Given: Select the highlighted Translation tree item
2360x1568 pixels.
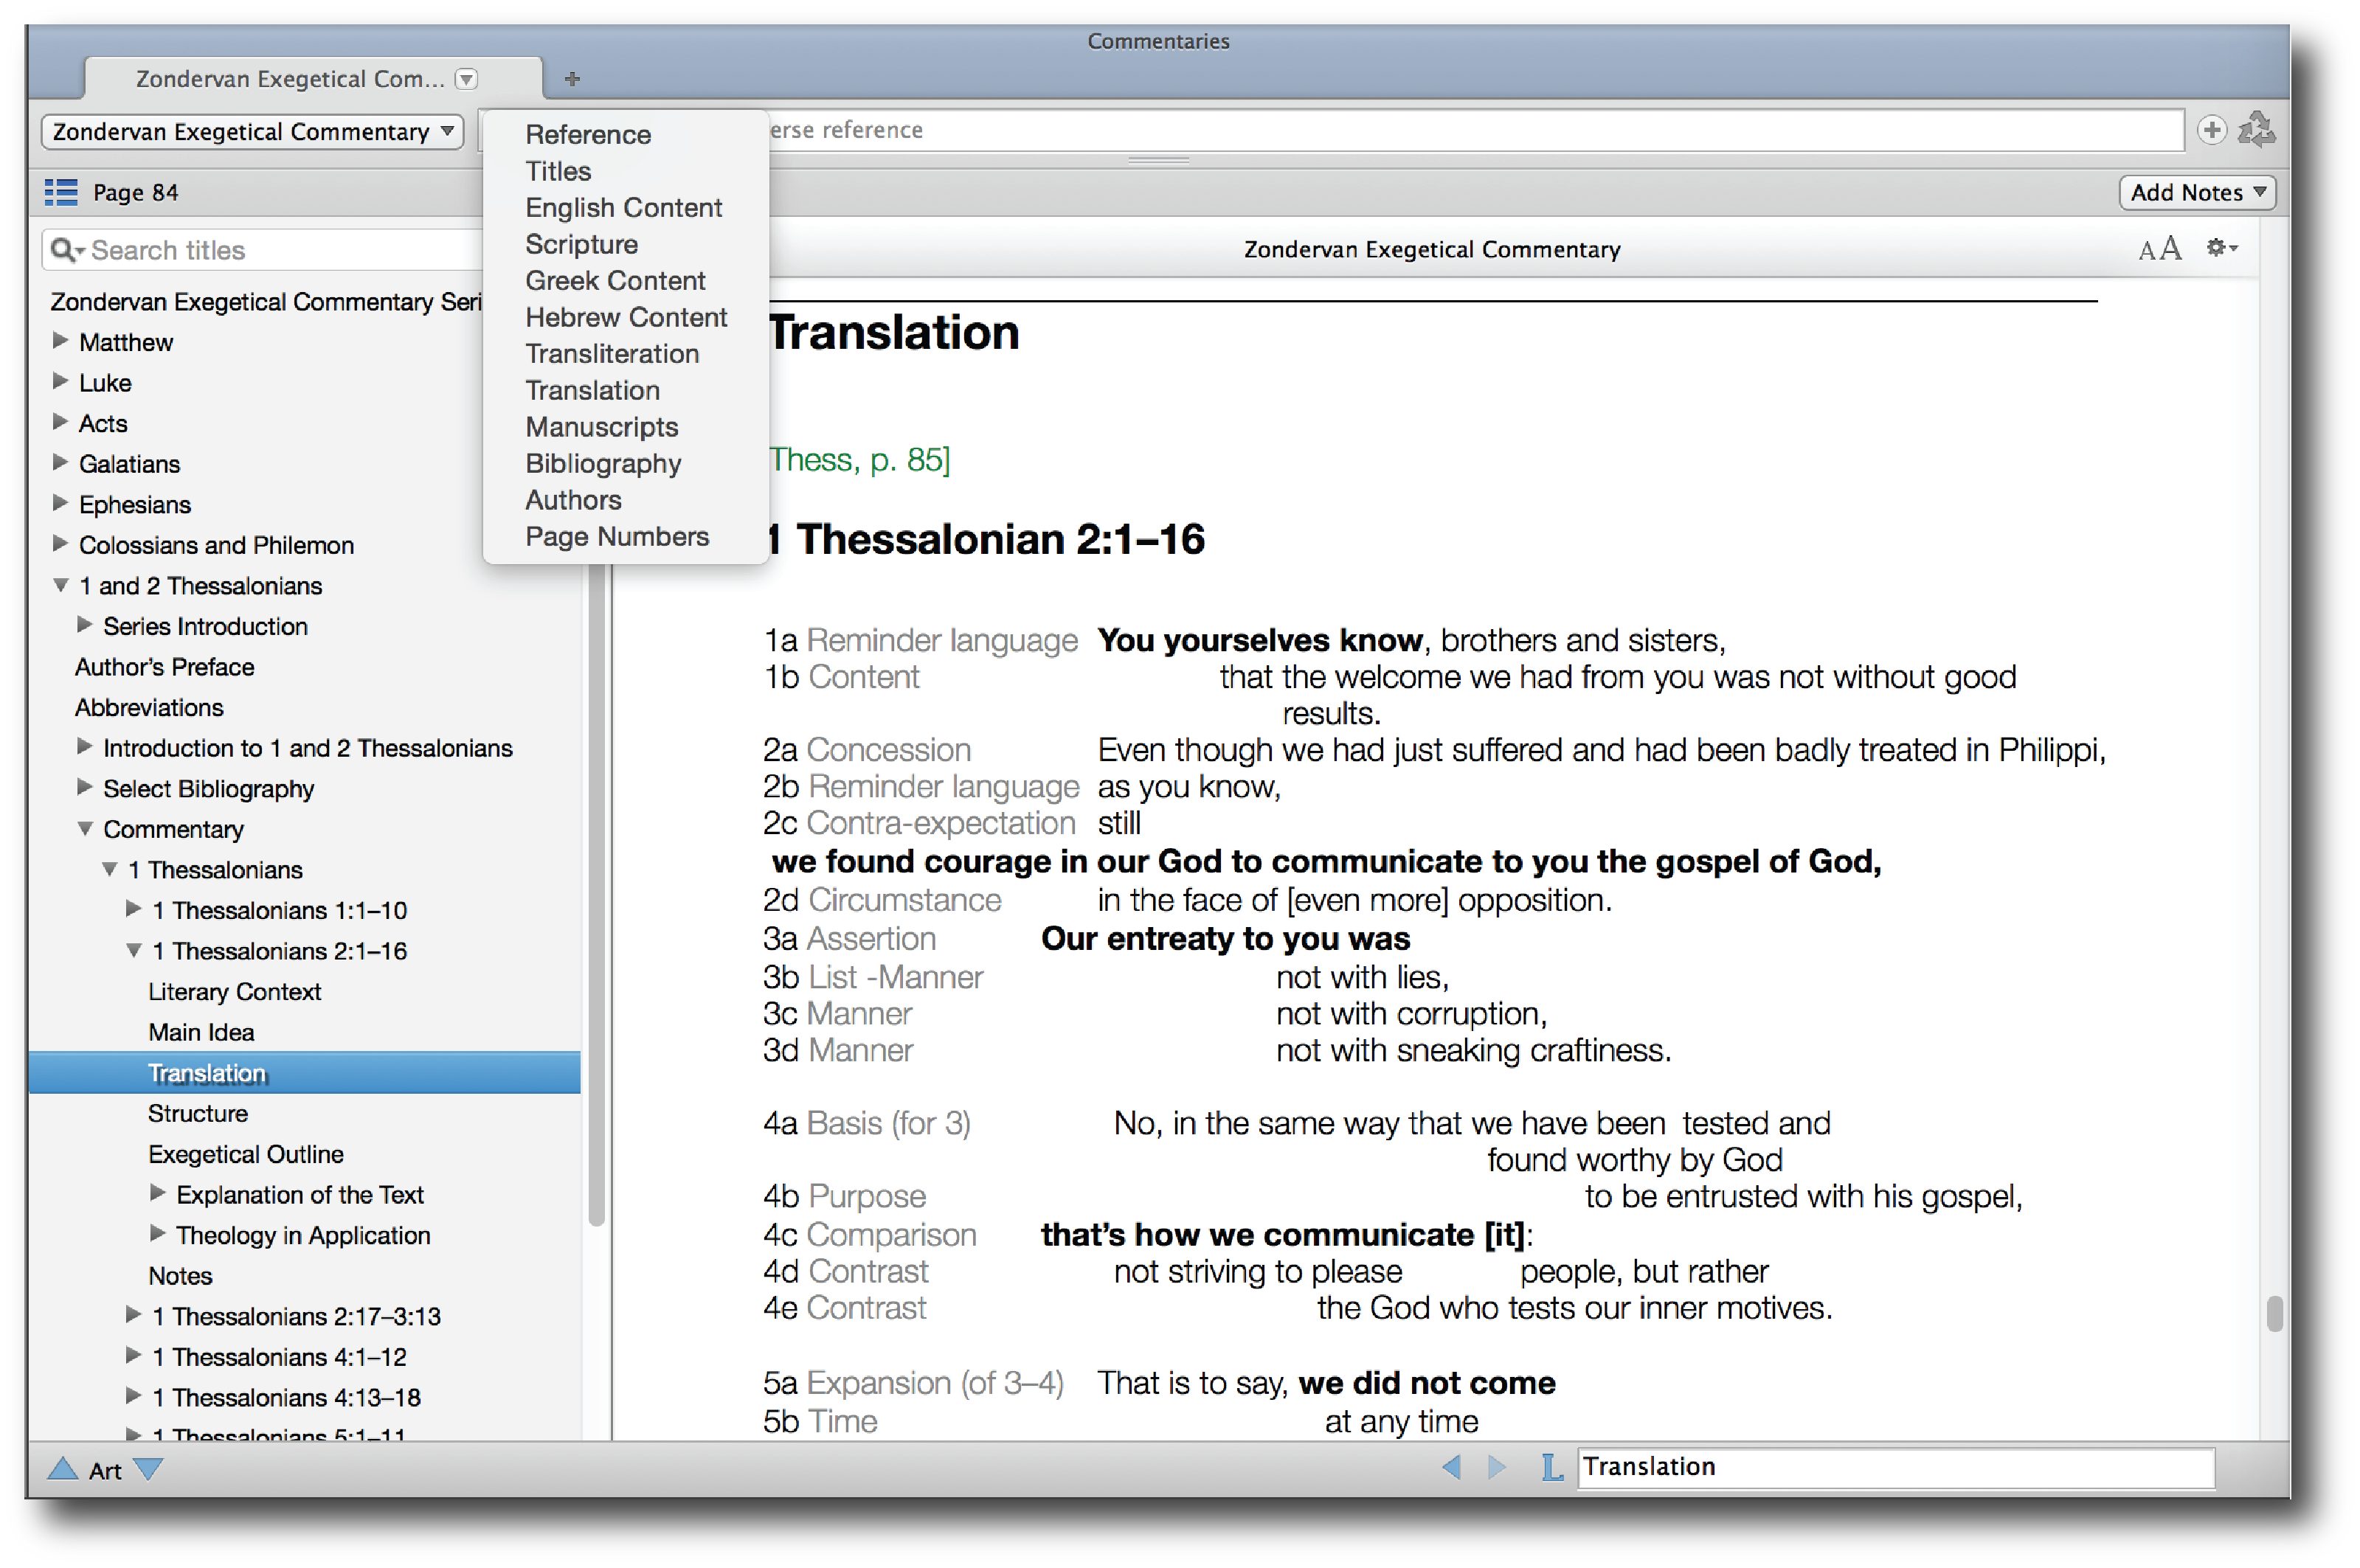Looking at the screenshot, I should point(304,1072).
